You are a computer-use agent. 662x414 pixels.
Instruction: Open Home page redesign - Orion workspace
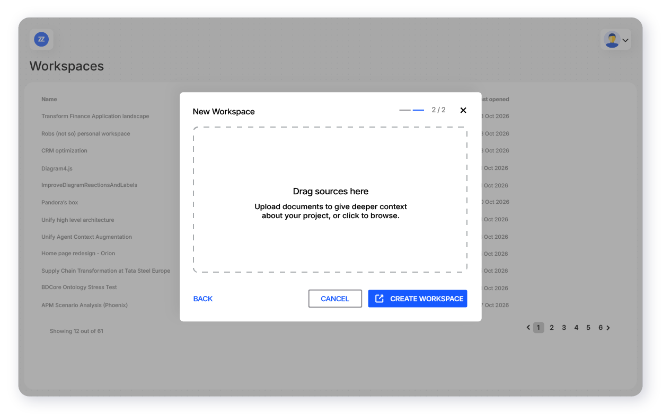pyautogui.click(x=78, y=253)
